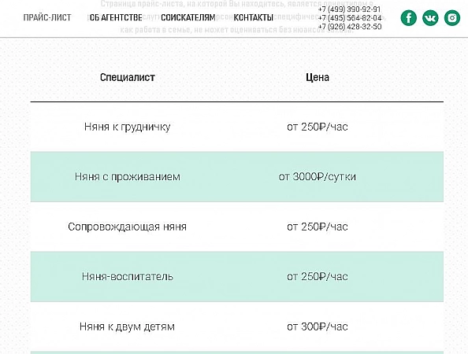Click price от 3000₽/сутки
This screenshot has height=354, width=468.
(x=318, y=176)
